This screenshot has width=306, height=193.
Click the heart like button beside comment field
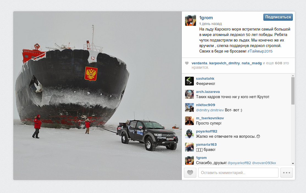coord(190,173)
